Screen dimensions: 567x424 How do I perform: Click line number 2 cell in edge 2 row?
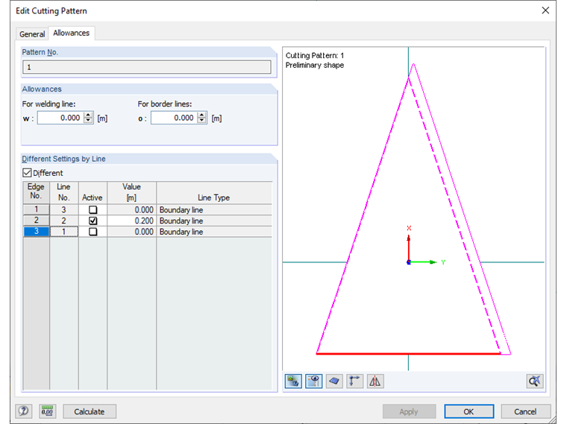pyautogui.click(x=63, y=221)
